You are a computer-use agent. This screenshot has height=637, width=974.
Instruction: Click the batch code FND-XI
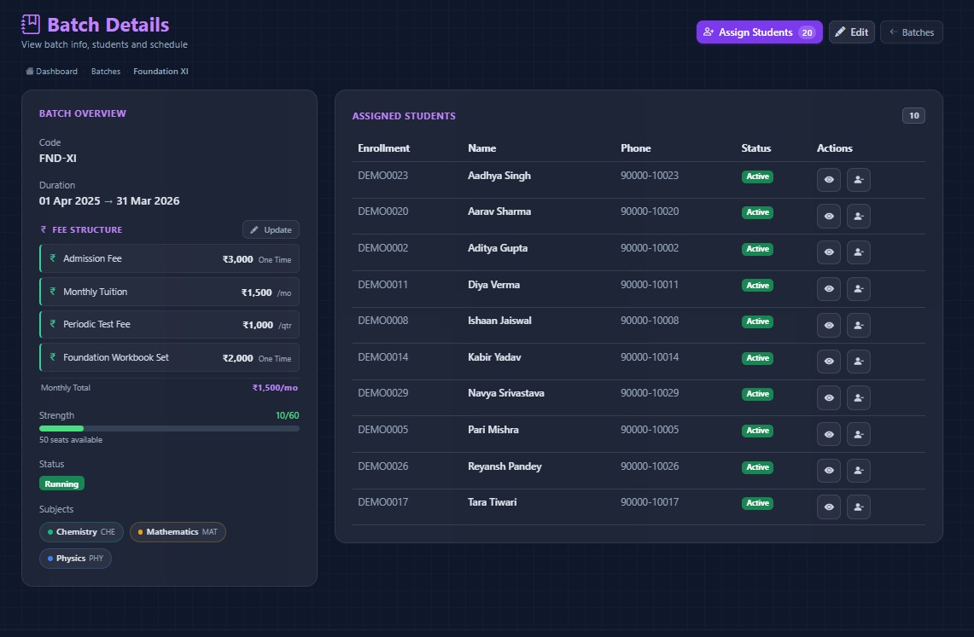(58, 158)
